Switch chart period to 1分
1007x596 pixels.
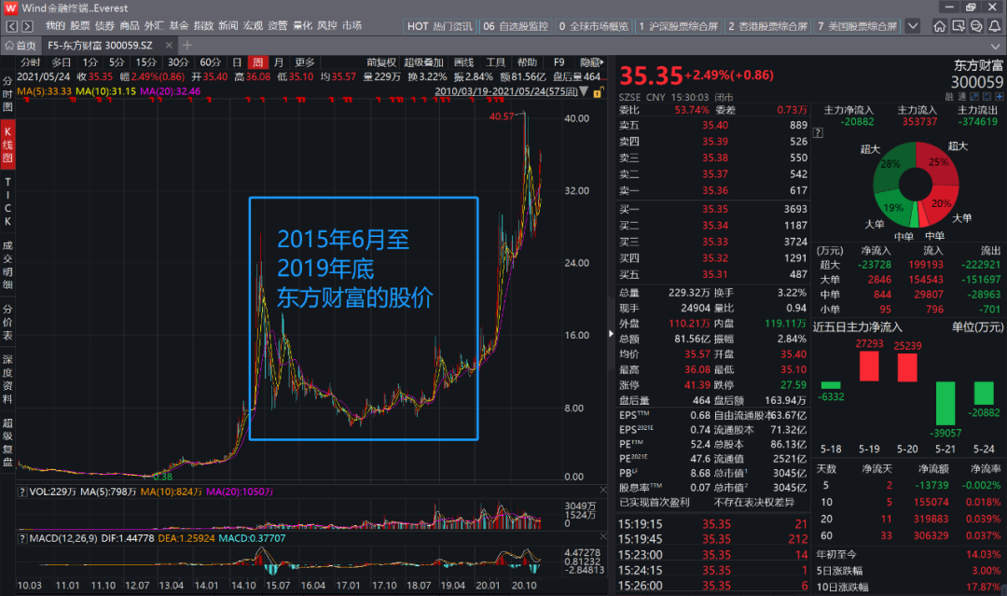[x=90, y=62]
